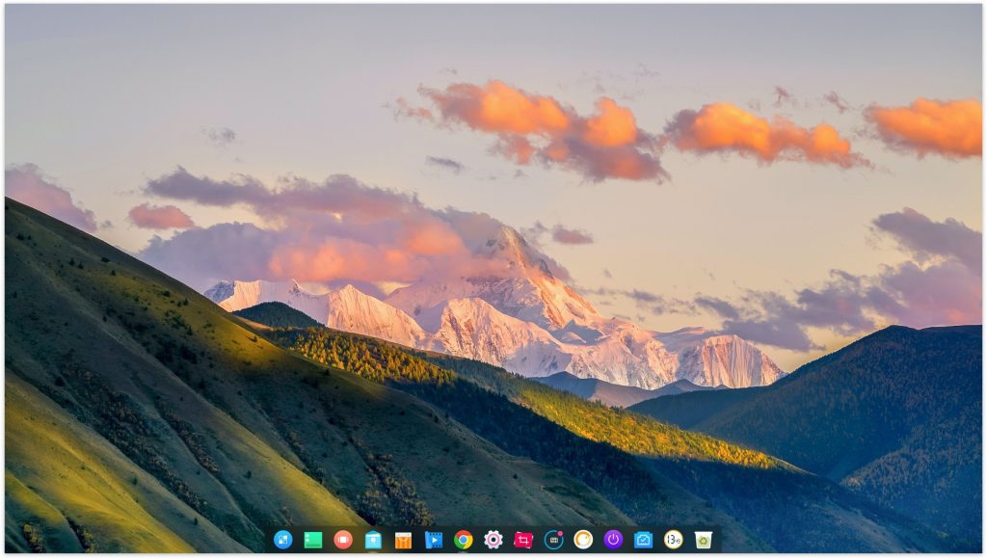Open the Control Center settings

pos(493,539)
